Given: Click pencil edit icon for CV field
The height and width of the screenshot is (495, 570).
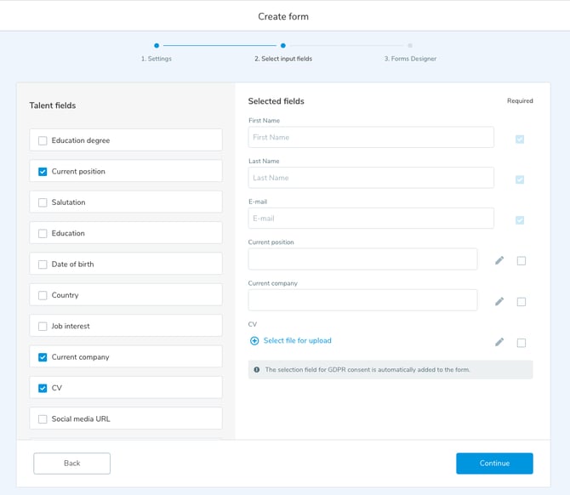Looking at the screenshot, I should click(x=499, y=342).
